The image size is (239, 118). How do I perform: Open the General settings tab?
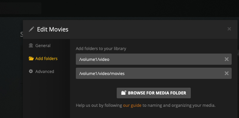(x=43, y=46)
